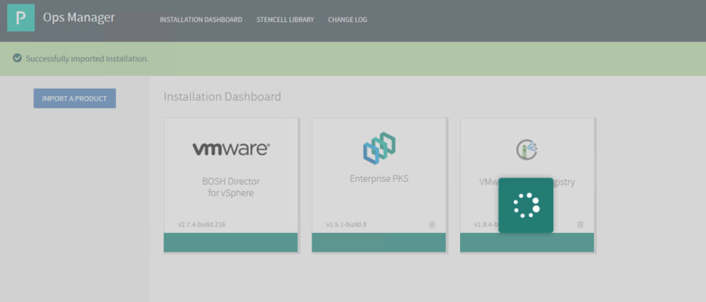Delete Enterprise PKS using its trash icon
Image resolution: width=706 pixels, height=302 pixels.
[432, 225]
